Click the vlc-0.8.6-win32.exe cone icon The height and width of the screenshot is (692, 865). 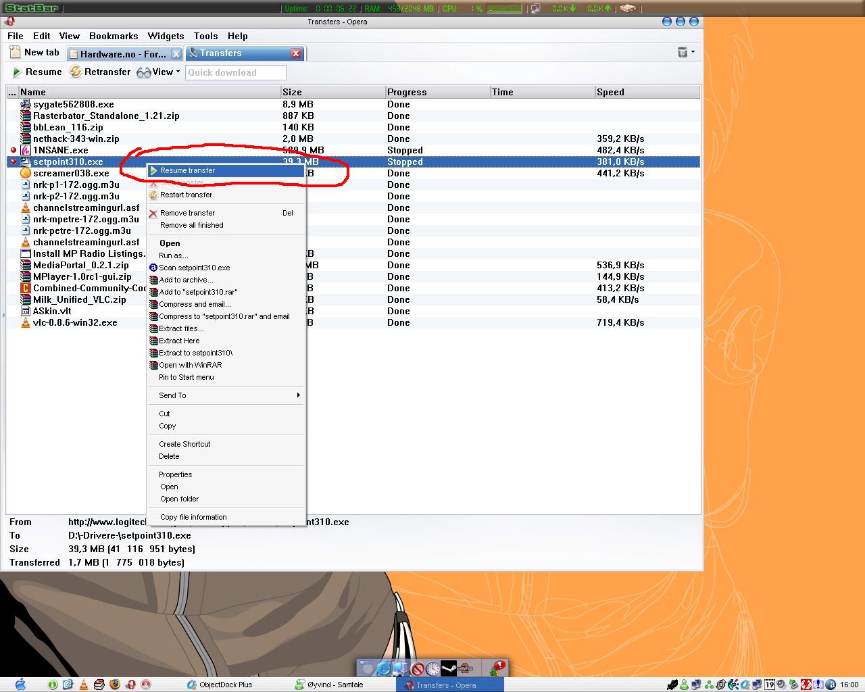(x=26, y=322)
